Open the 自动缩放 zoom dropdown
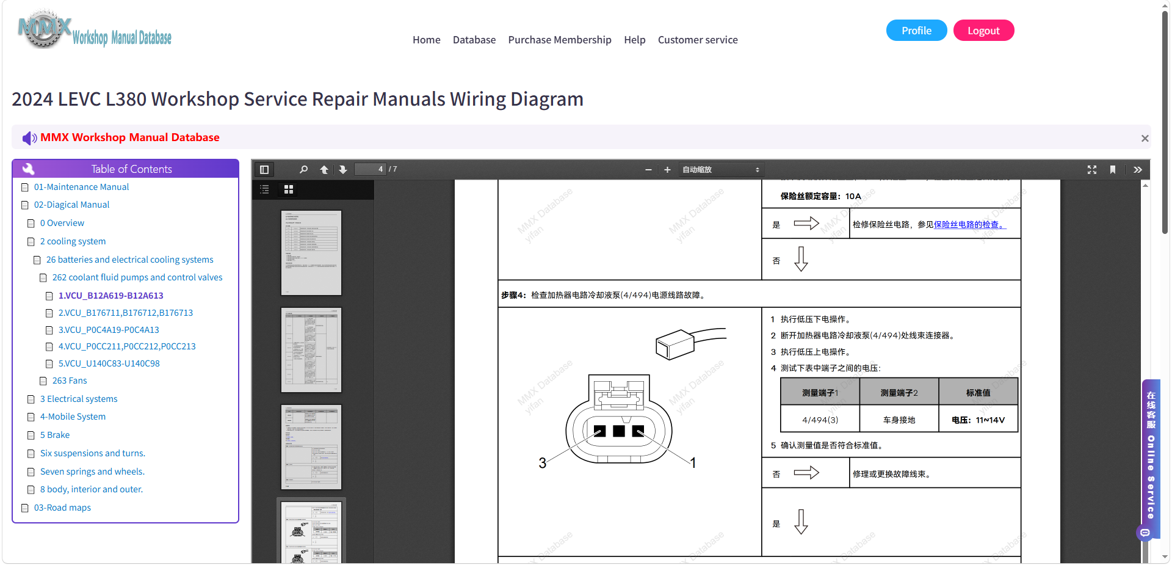This screenshot has height=565, width=1172. 721,170
